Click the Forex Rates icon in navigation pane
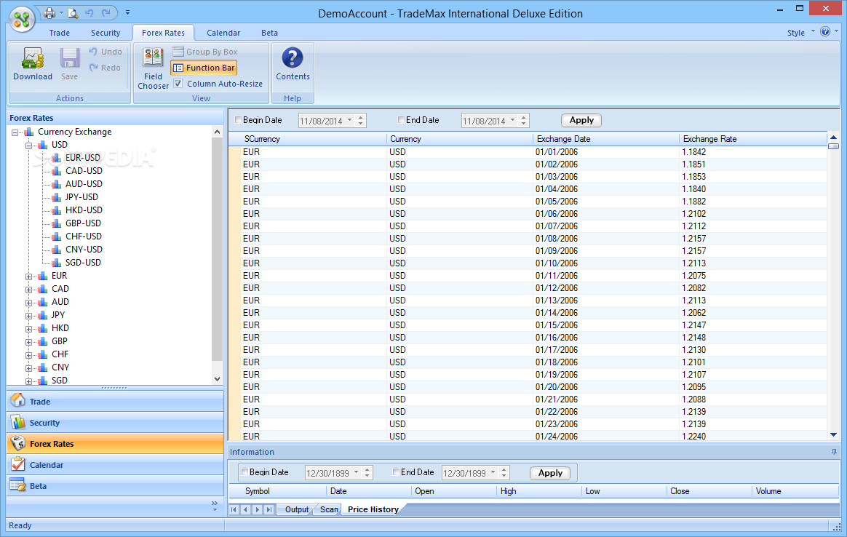Image resolution: width=847 pixels, height=537 pixels. point(18,443)
